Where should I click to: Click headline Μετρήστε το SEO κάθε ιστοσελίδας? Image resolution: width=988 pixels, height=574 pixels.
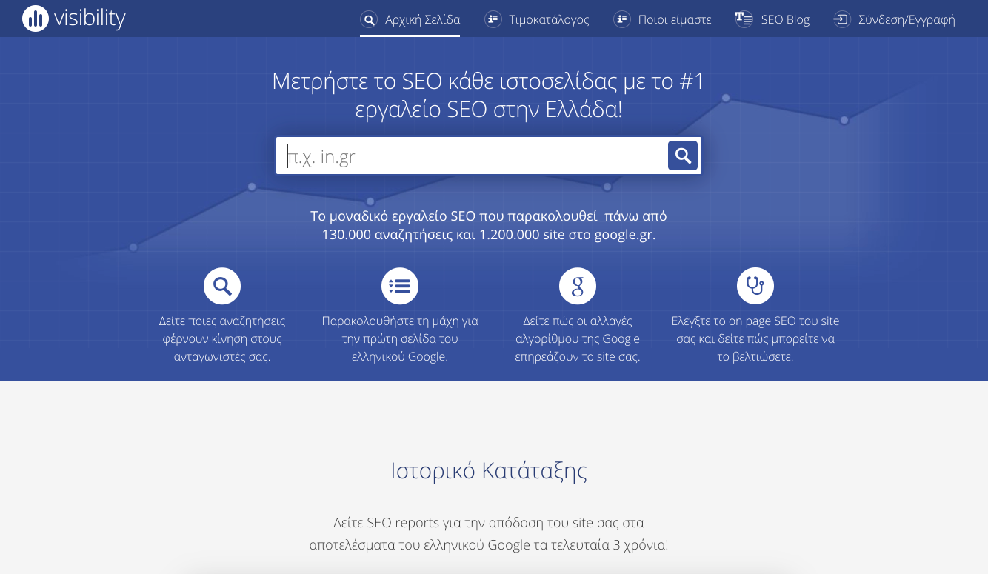tap(489, 96)
